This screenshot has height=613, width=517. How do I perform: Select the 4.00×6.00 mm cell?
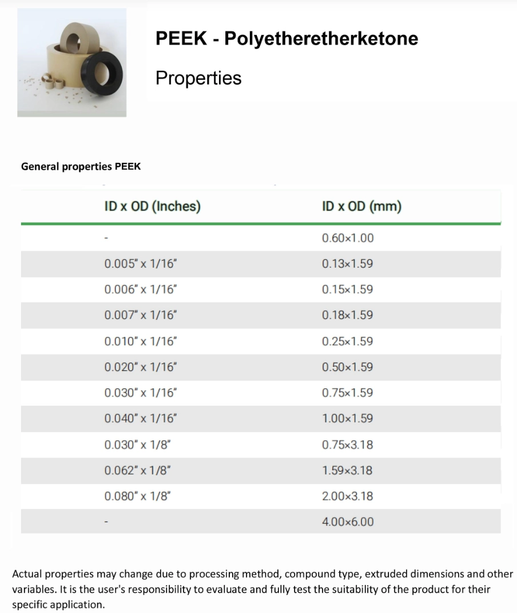point(348,522)
